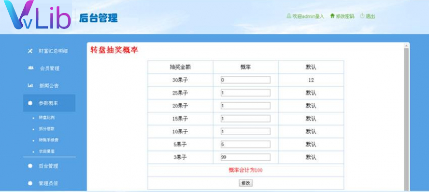Click 默认 in the 15果子 row
The height and width of the screenshot is (192, 429).
311,119
